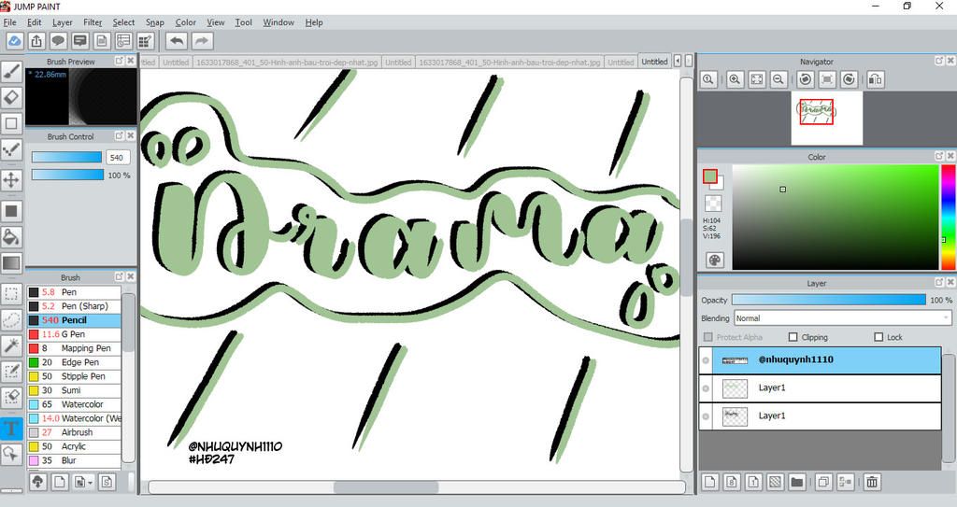Rotate canvas right in Navigator
957x507 pixels.
(849, 79)
